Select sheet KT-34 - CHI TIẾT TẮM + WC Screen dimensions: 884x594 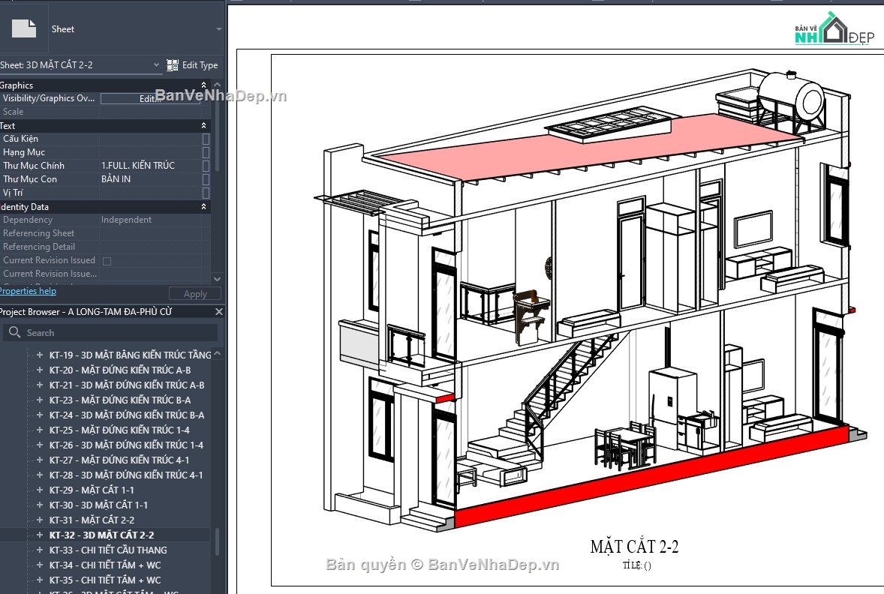tap(105, 565)
